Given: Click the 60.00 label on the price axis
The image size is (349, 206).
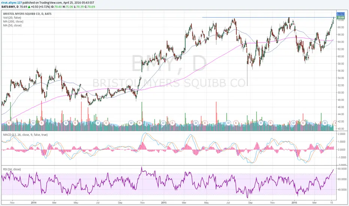Looking at the screenshot, I should [x=341, y=56].
